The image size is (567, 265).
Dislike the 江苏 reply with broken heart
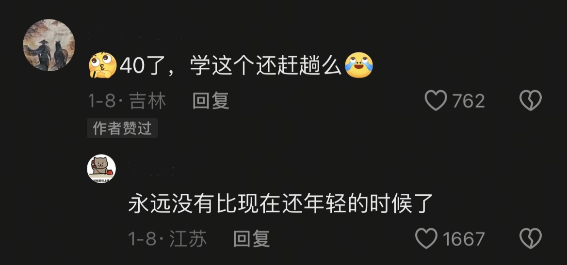[531, 239]
